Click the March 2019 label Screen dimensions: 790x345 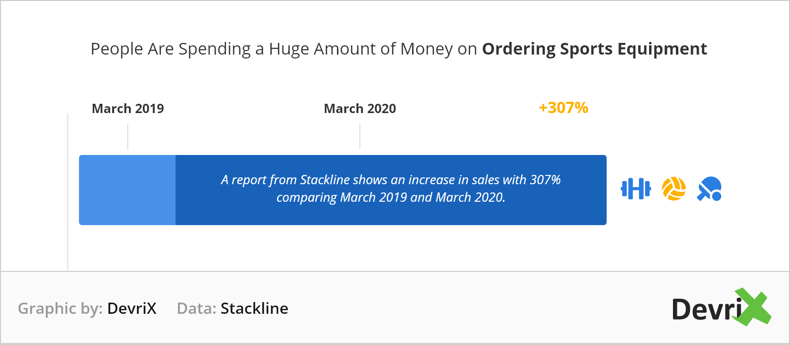128,108
